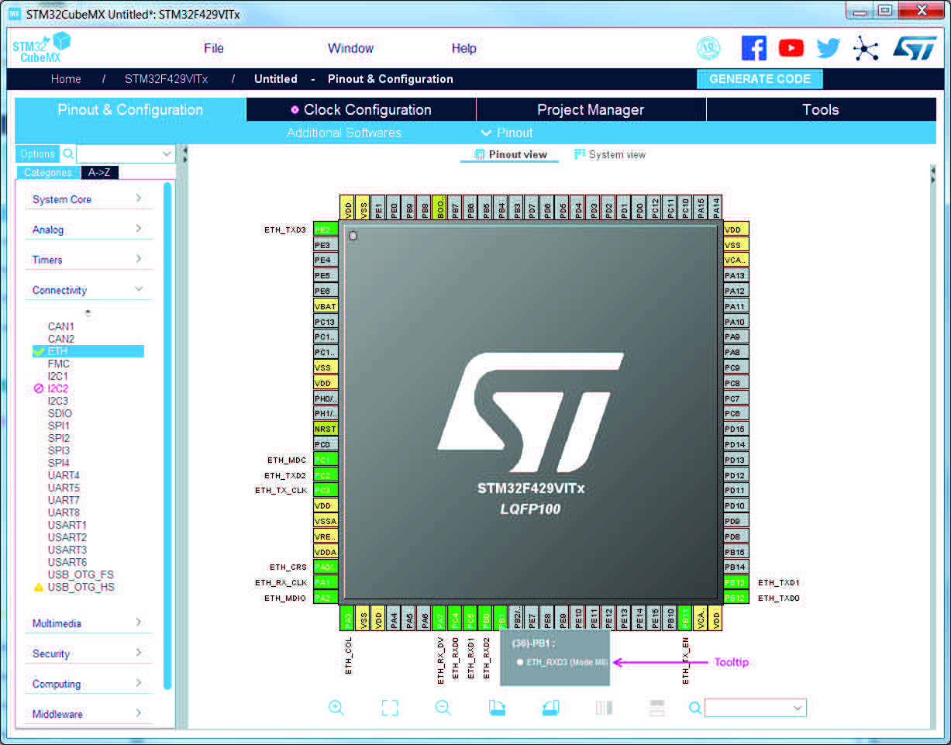The width and height of the screenshot is (951, 745).
Task: Click the green PC1 pin ETH_MDC
Action: pos(326,460)
